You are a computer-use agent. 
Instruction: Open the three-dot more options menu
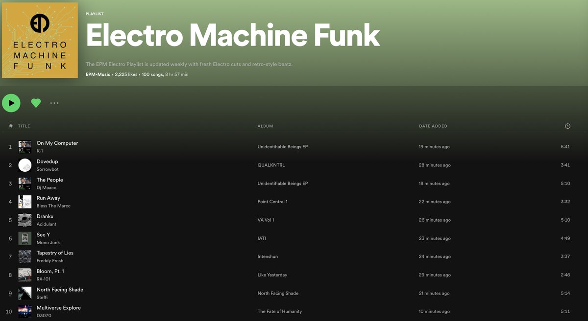pos(54,103)
